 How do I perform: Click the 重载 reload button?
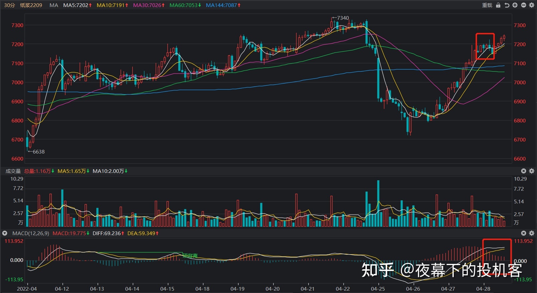pos(487,5)
